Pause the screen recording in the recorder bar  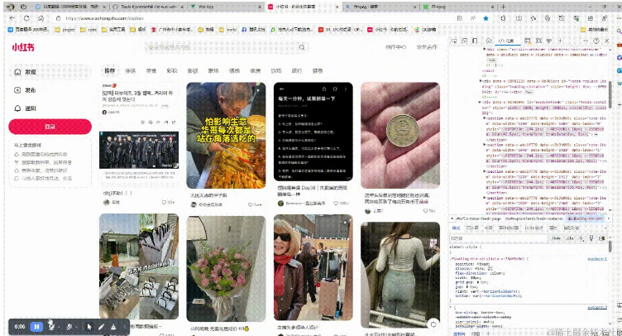(36, 326)
